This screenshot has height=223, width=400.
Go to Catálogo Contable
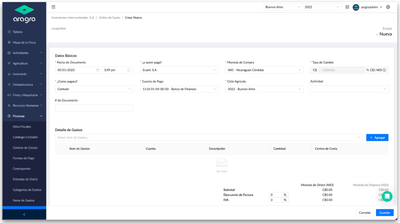25,137
